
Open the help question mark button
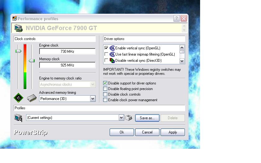(176, 18)
